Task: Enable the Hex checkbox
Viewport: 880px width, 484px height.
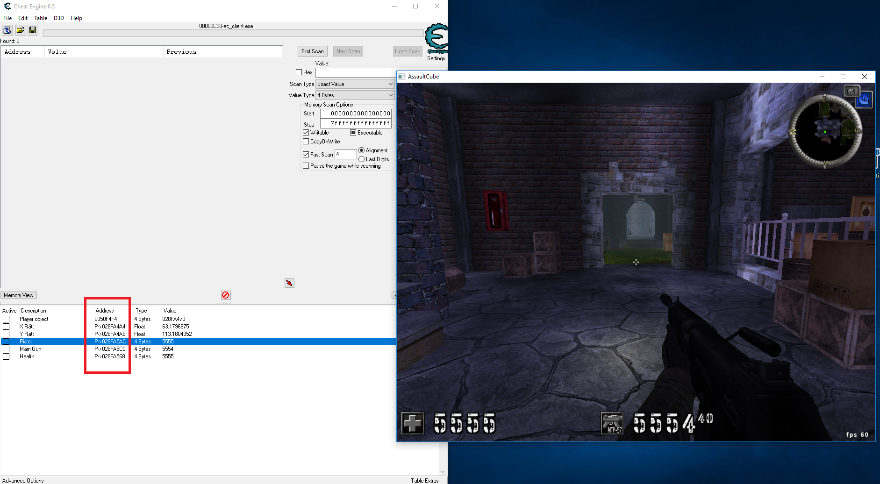Action: pyautogui.click(x=299, y=72)
